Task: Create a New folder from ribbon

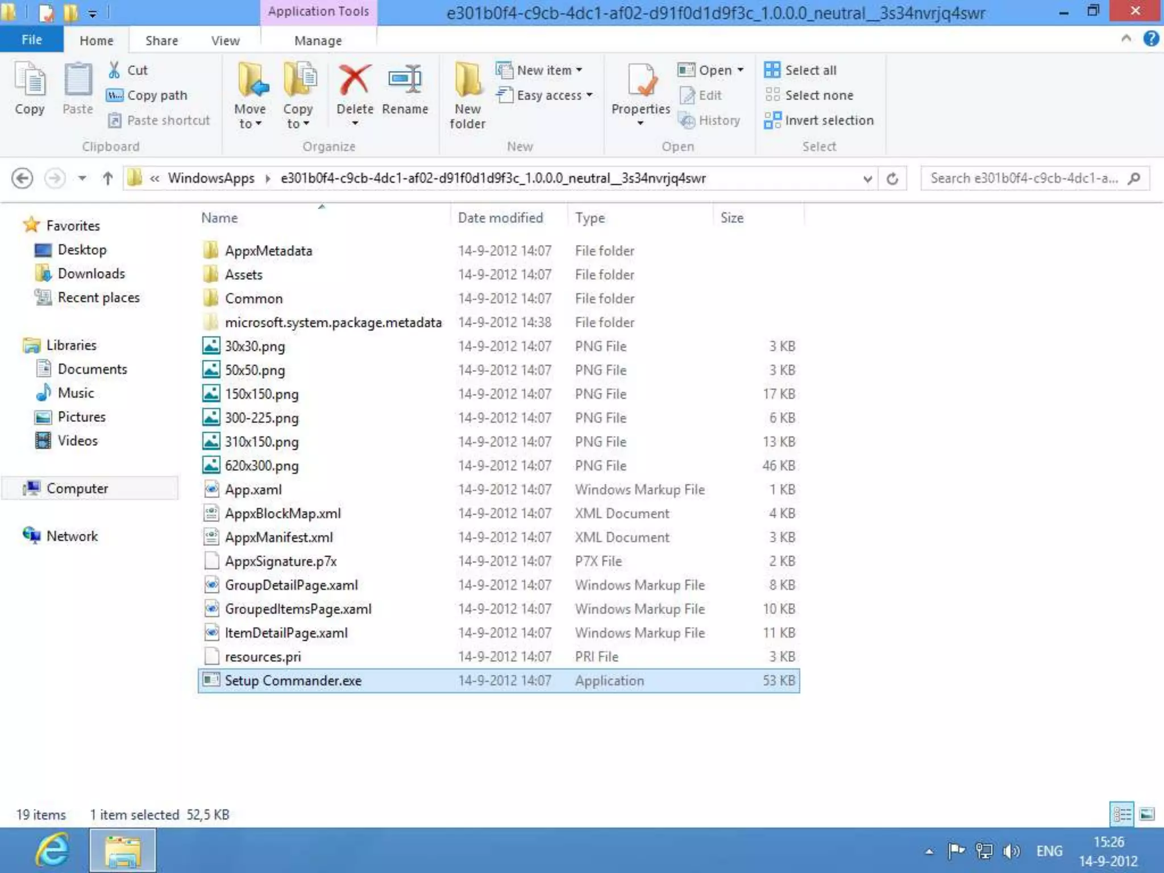Action: tap(467, 95)
